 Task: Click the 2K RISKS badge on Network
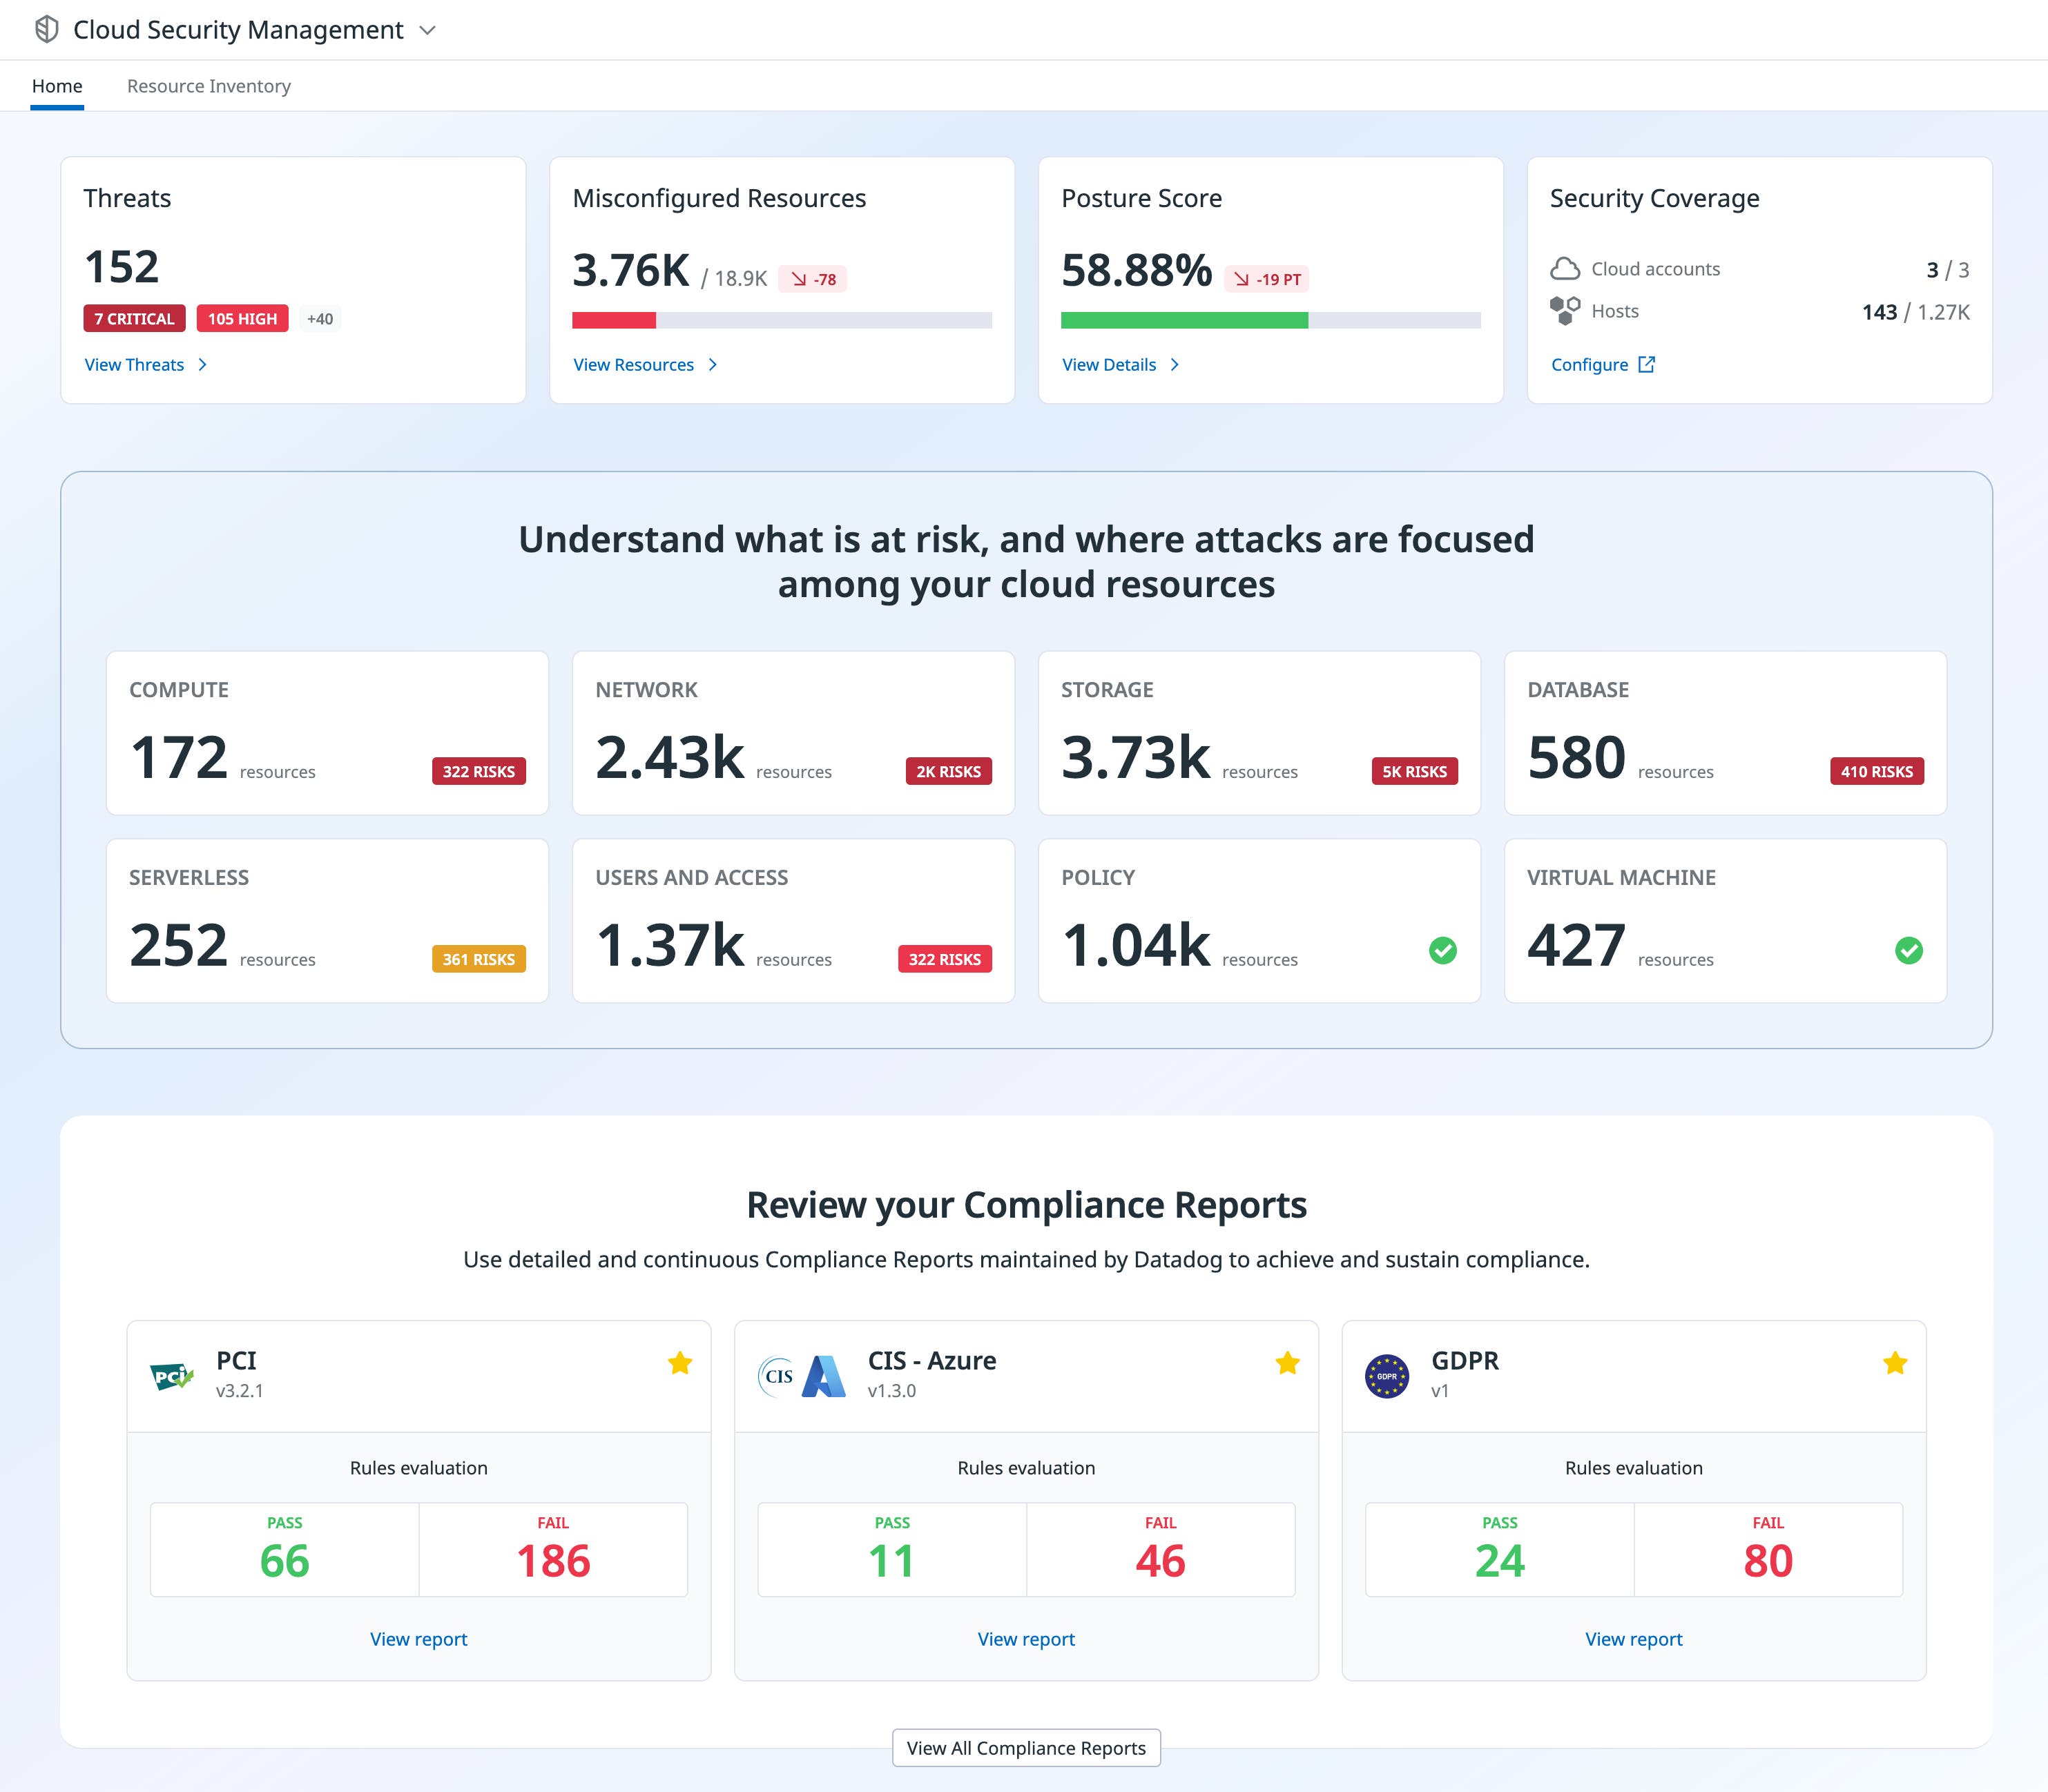click(949, 771)
